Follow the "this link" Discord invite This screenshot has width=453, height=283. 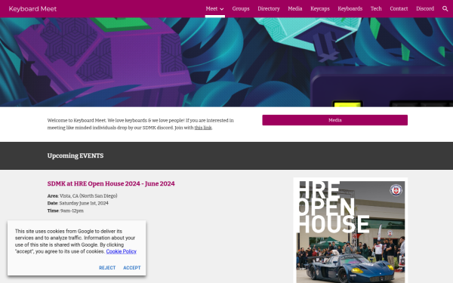pyautogui.click(x=203, y=128)
